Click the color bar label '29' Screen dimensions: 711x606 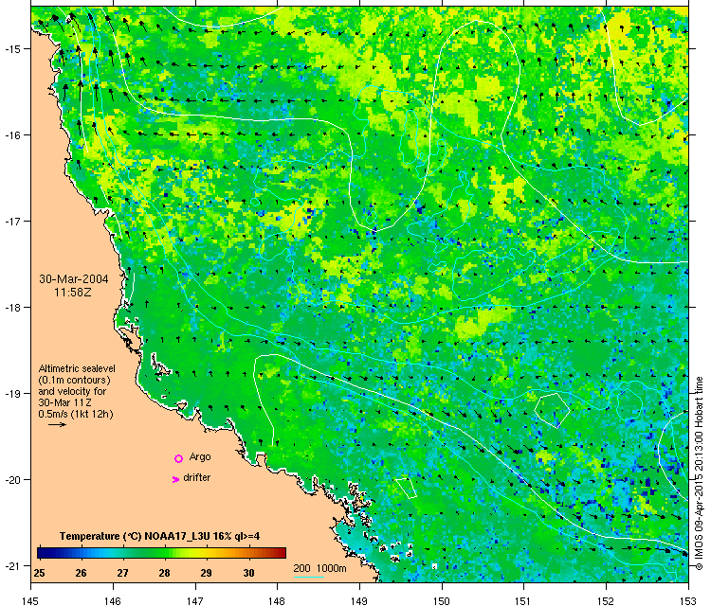tap(206, 573)
